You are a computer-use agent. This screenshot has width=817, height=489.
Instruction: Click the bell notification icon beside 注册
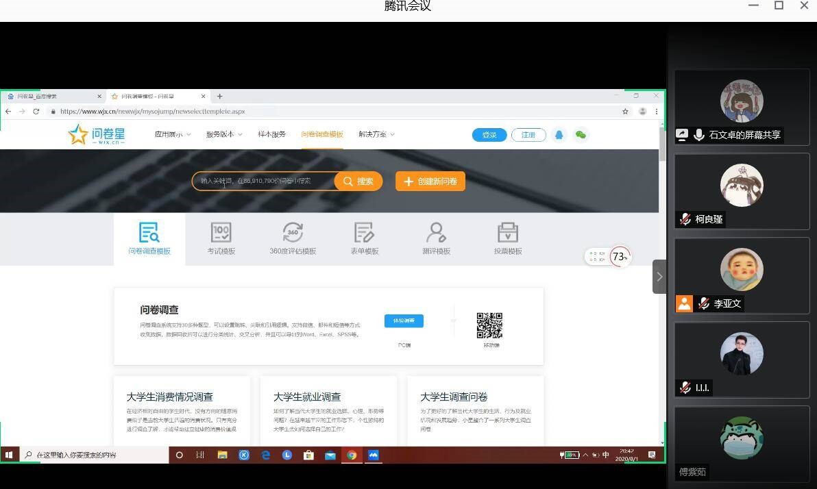pyautogui.click(x=559, y=135)
